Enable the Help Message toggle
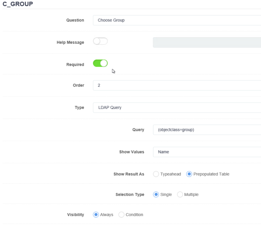Image resolution: width=261 pixels, height=228 pixels. click(x=100, y=41)
